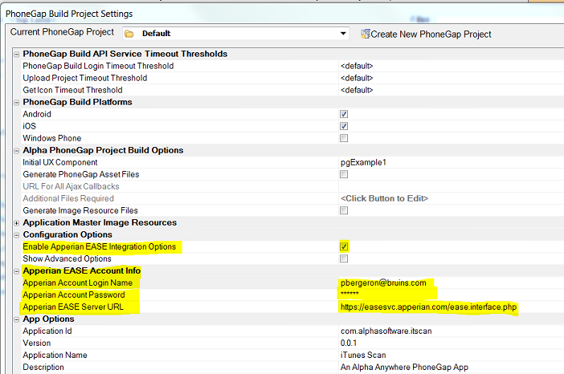The image size is (564, 374).
Task: Click the Apperian EASE Server URL value
Action: [428, 307]
